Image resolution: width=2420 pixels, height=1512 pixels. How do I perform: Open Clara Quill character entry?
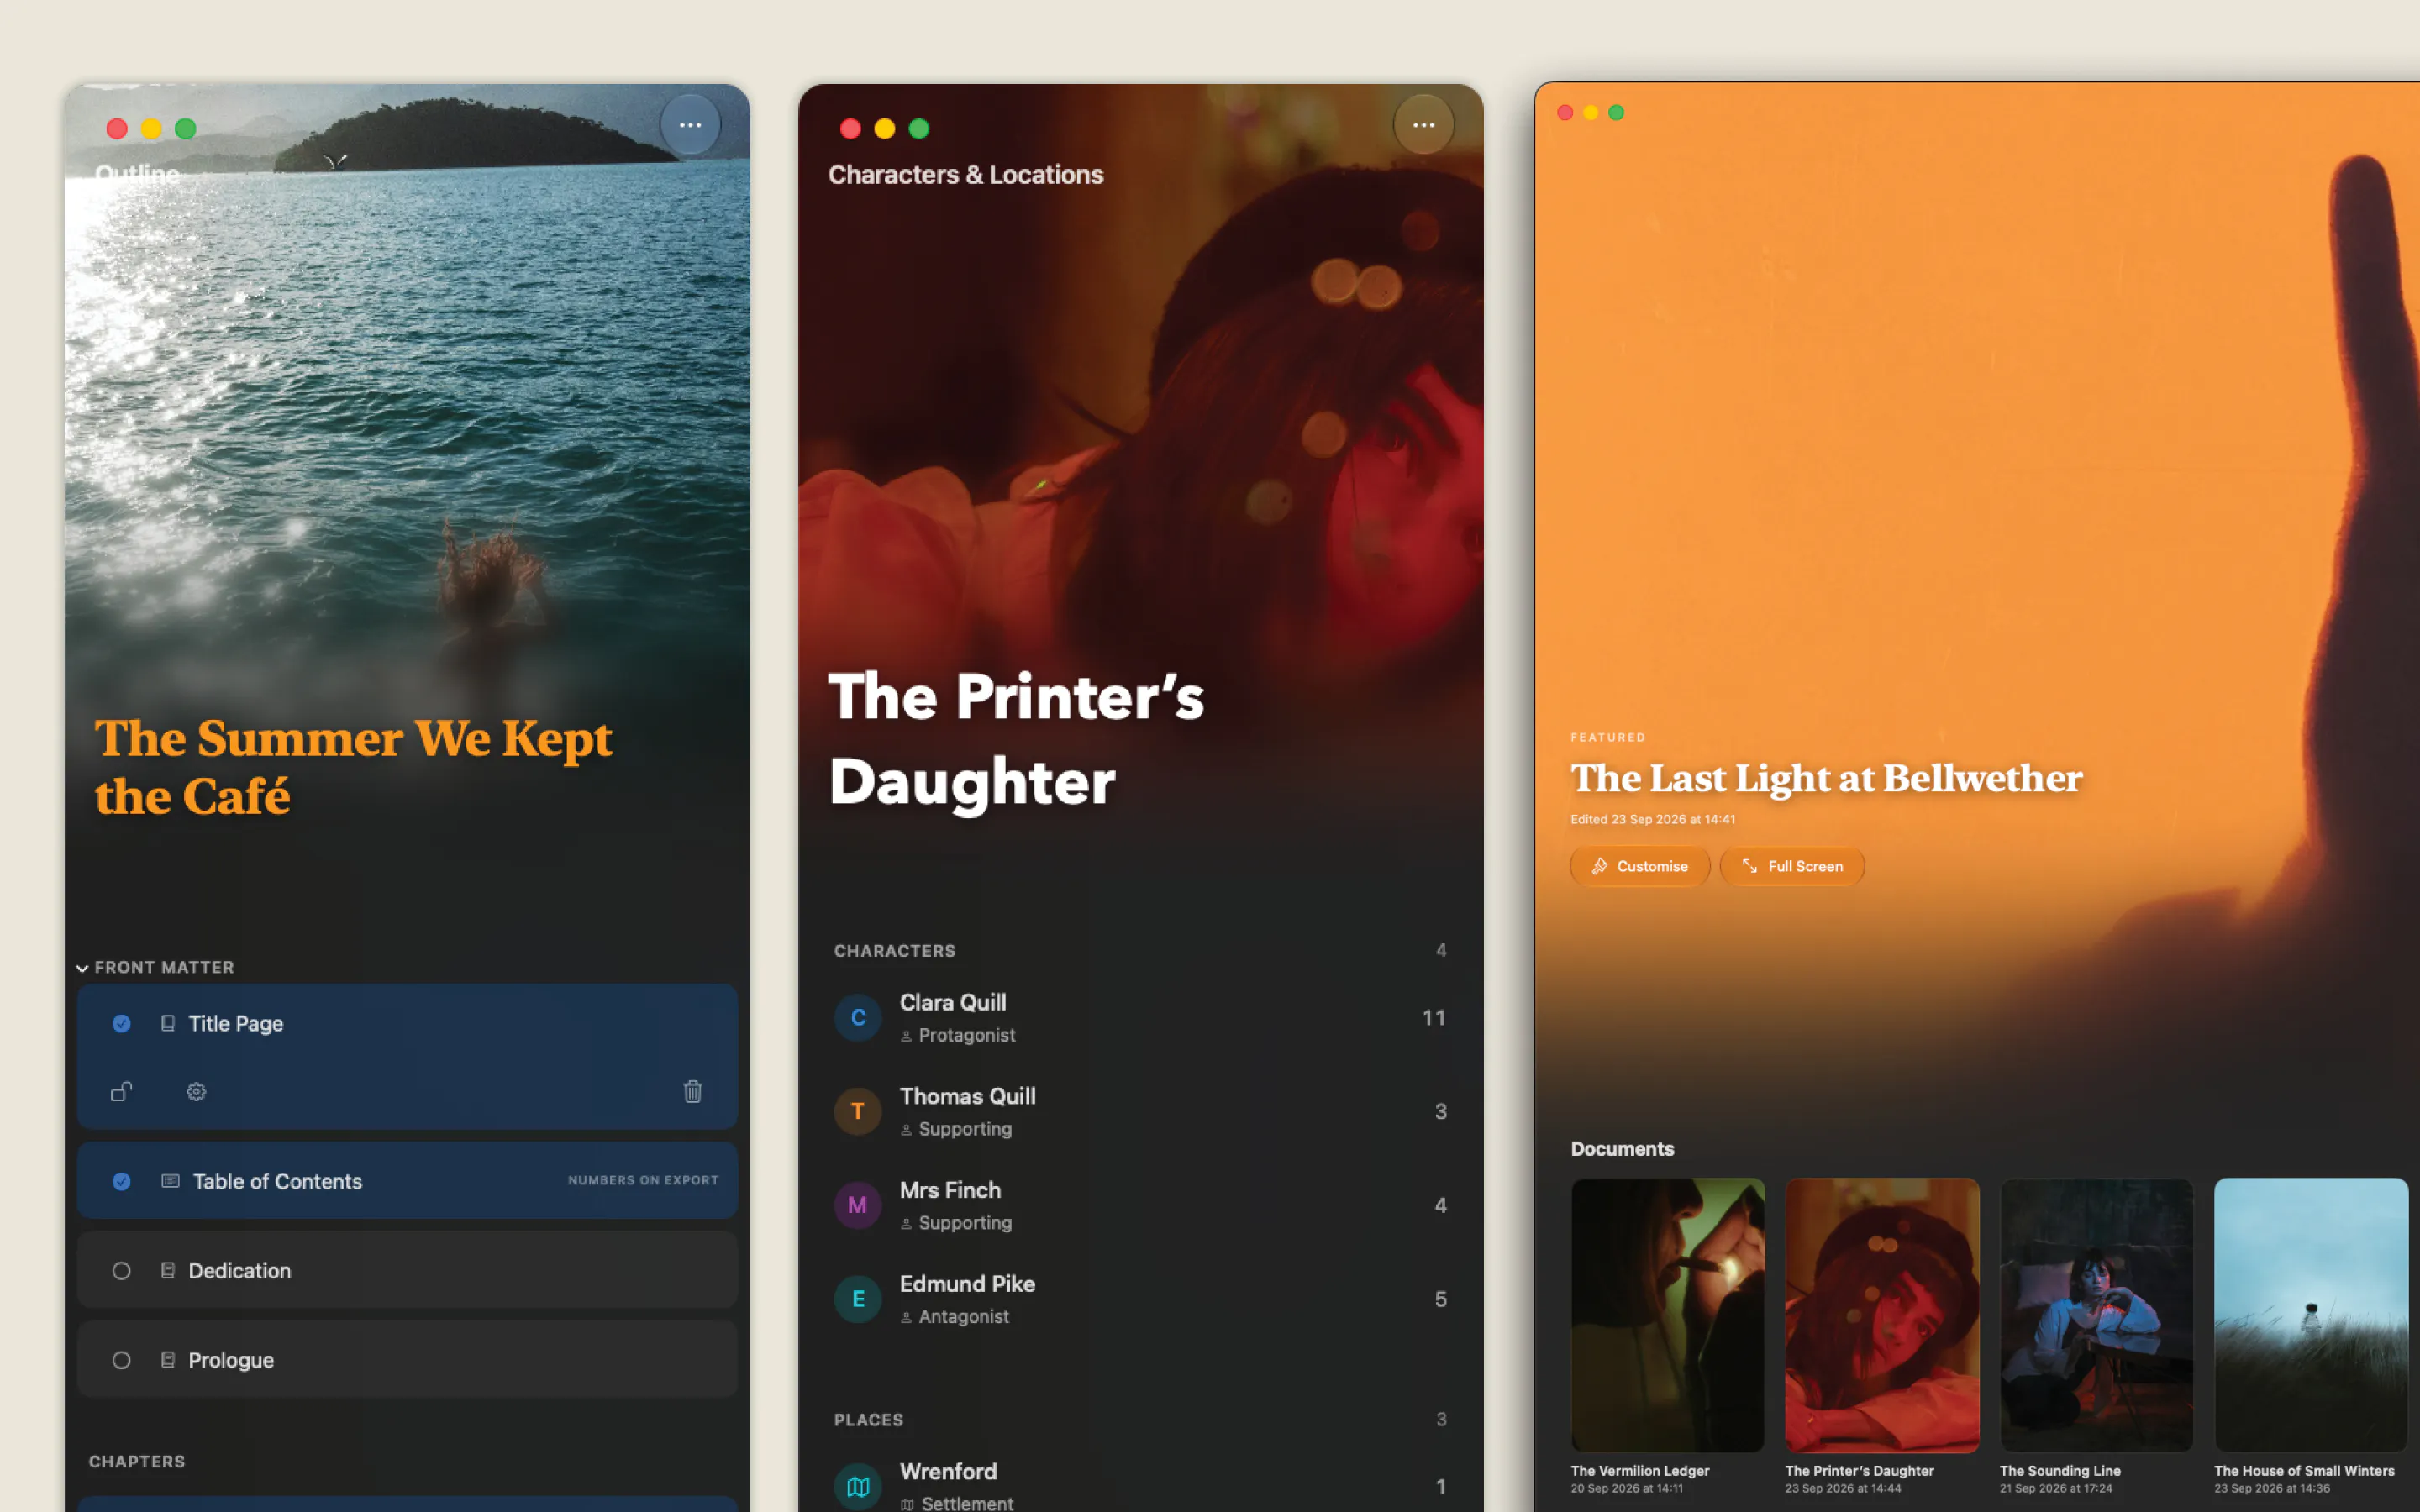tap(1140, 1017)
